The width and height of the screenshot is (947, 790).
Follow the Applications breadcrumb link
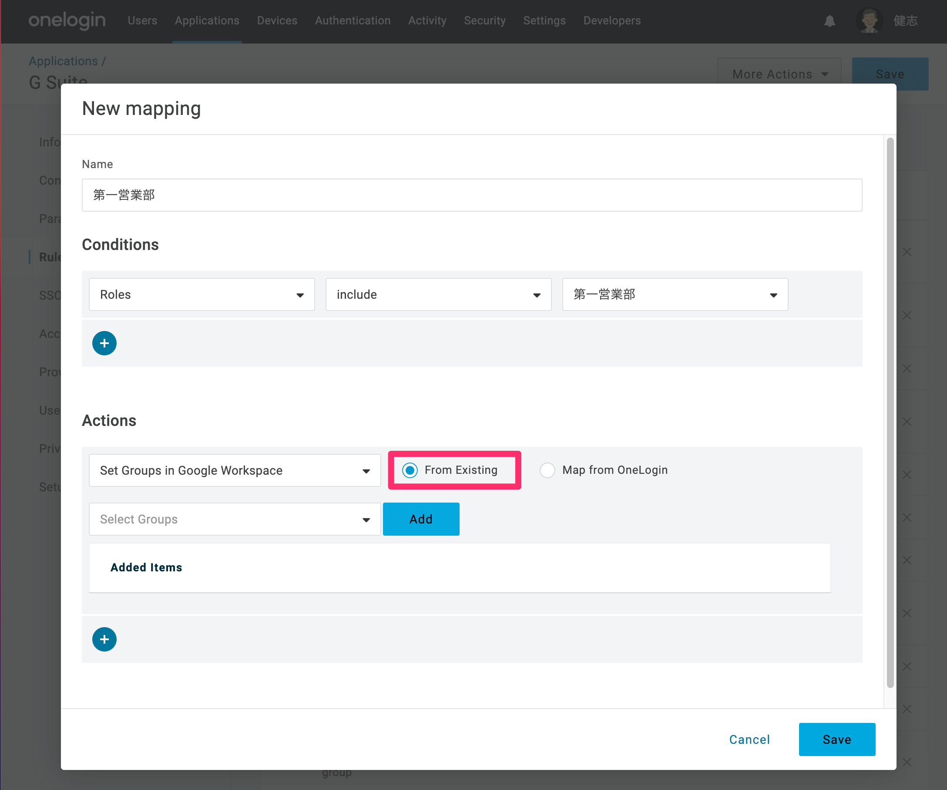click(x=63, y=61)
